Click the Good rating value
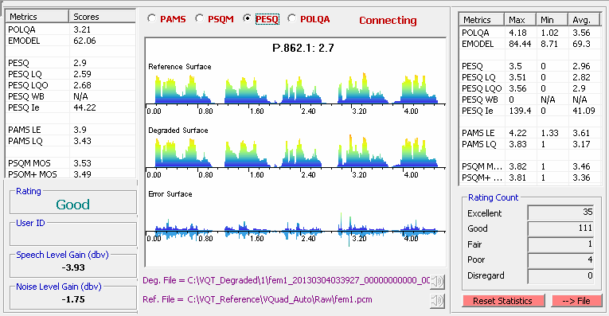The height and width of the screenshot is (316, 609). point(72,205)
